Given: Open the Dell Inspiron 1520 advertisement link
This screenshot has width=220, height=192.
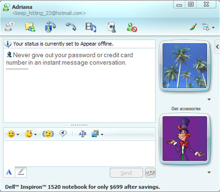Looking at the screenshot, I should (x=82, y=187).
